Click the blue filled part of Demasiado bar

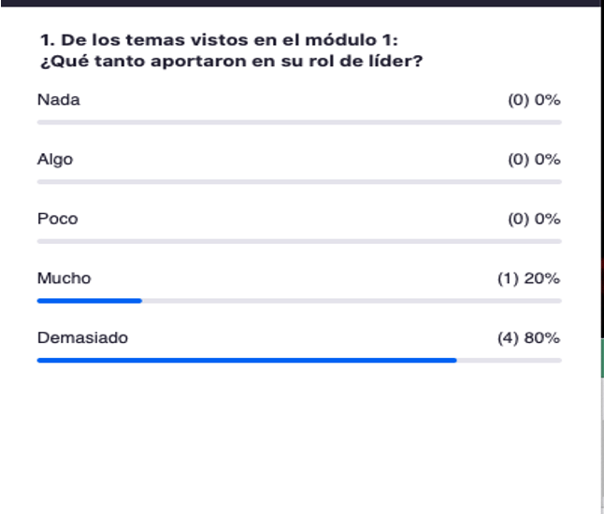pyautogui.click(x=246, y=360)
